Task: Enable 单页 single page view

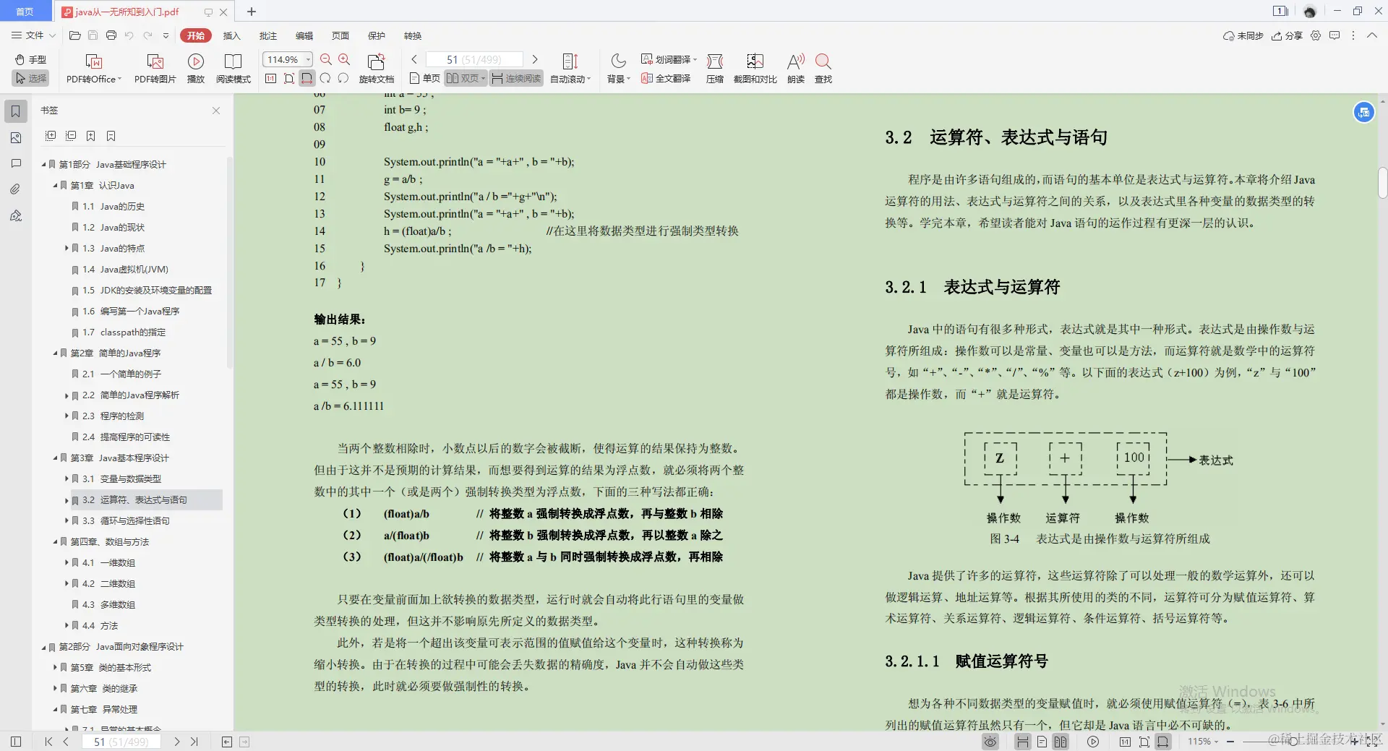Action: (x=423, y=78)
